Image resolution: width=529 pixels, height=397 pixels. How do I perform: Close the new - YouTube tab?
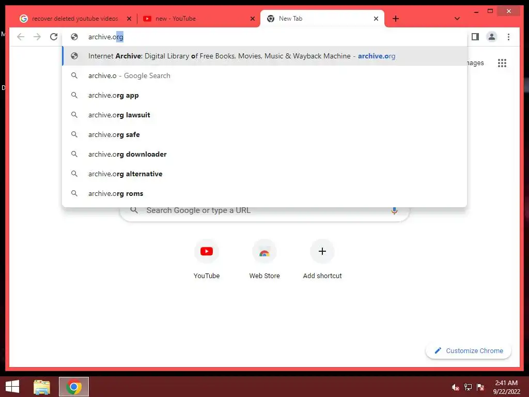point(252,19)
